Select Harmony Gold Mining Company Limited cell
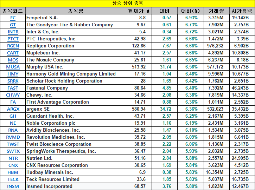 (x=76, y=74)
